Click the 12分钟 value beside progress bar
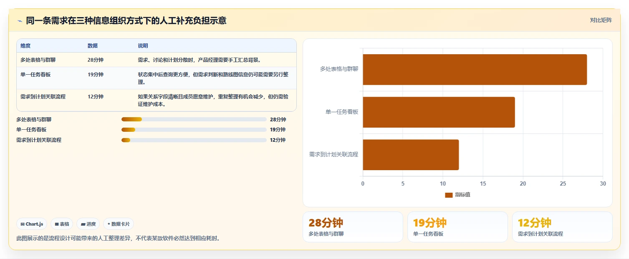629x259 pixels. click(x=278, y=140)
